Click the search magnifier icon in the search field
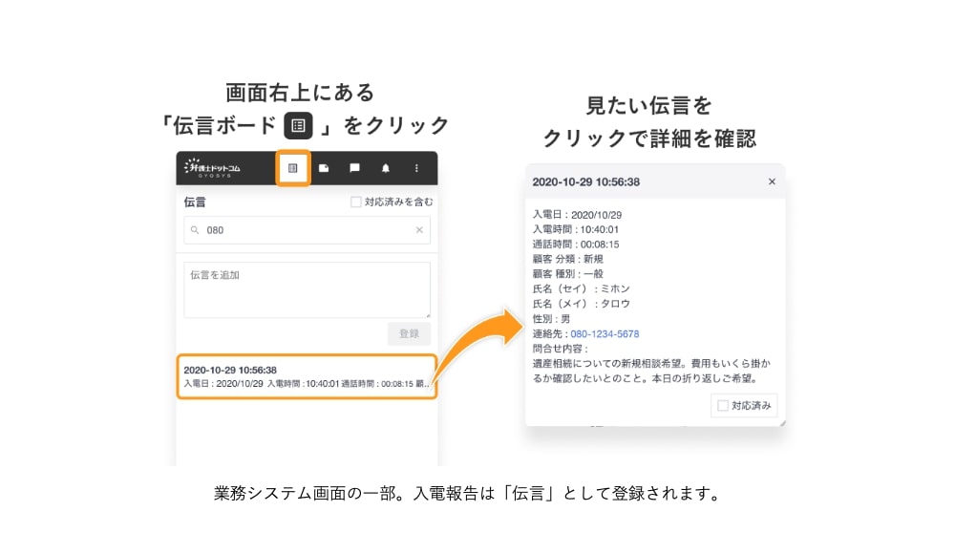The width and height of the screenshot is (955, 554). click(195, 230)
